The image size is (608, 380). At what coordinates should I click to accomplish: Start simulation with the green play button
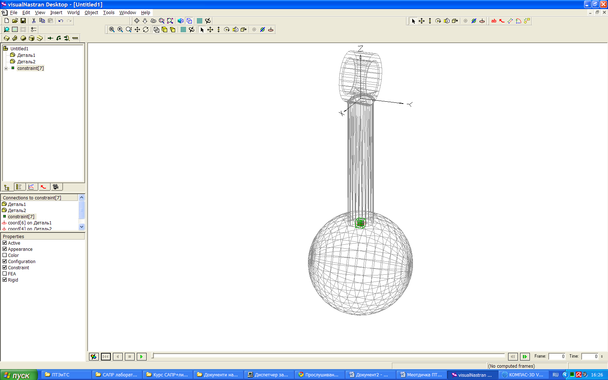point(142,356)
